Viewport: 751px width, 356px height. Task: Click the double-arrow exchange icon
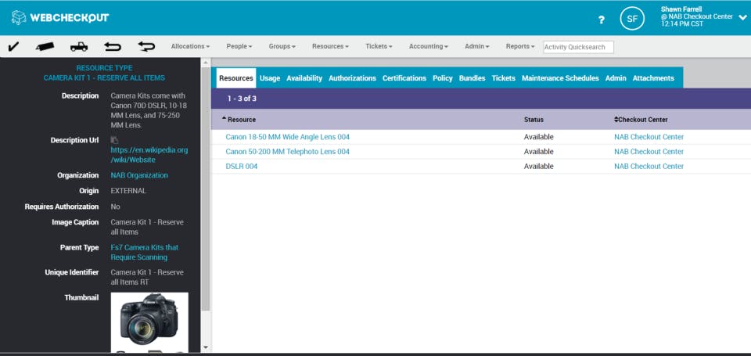point(146,46)
